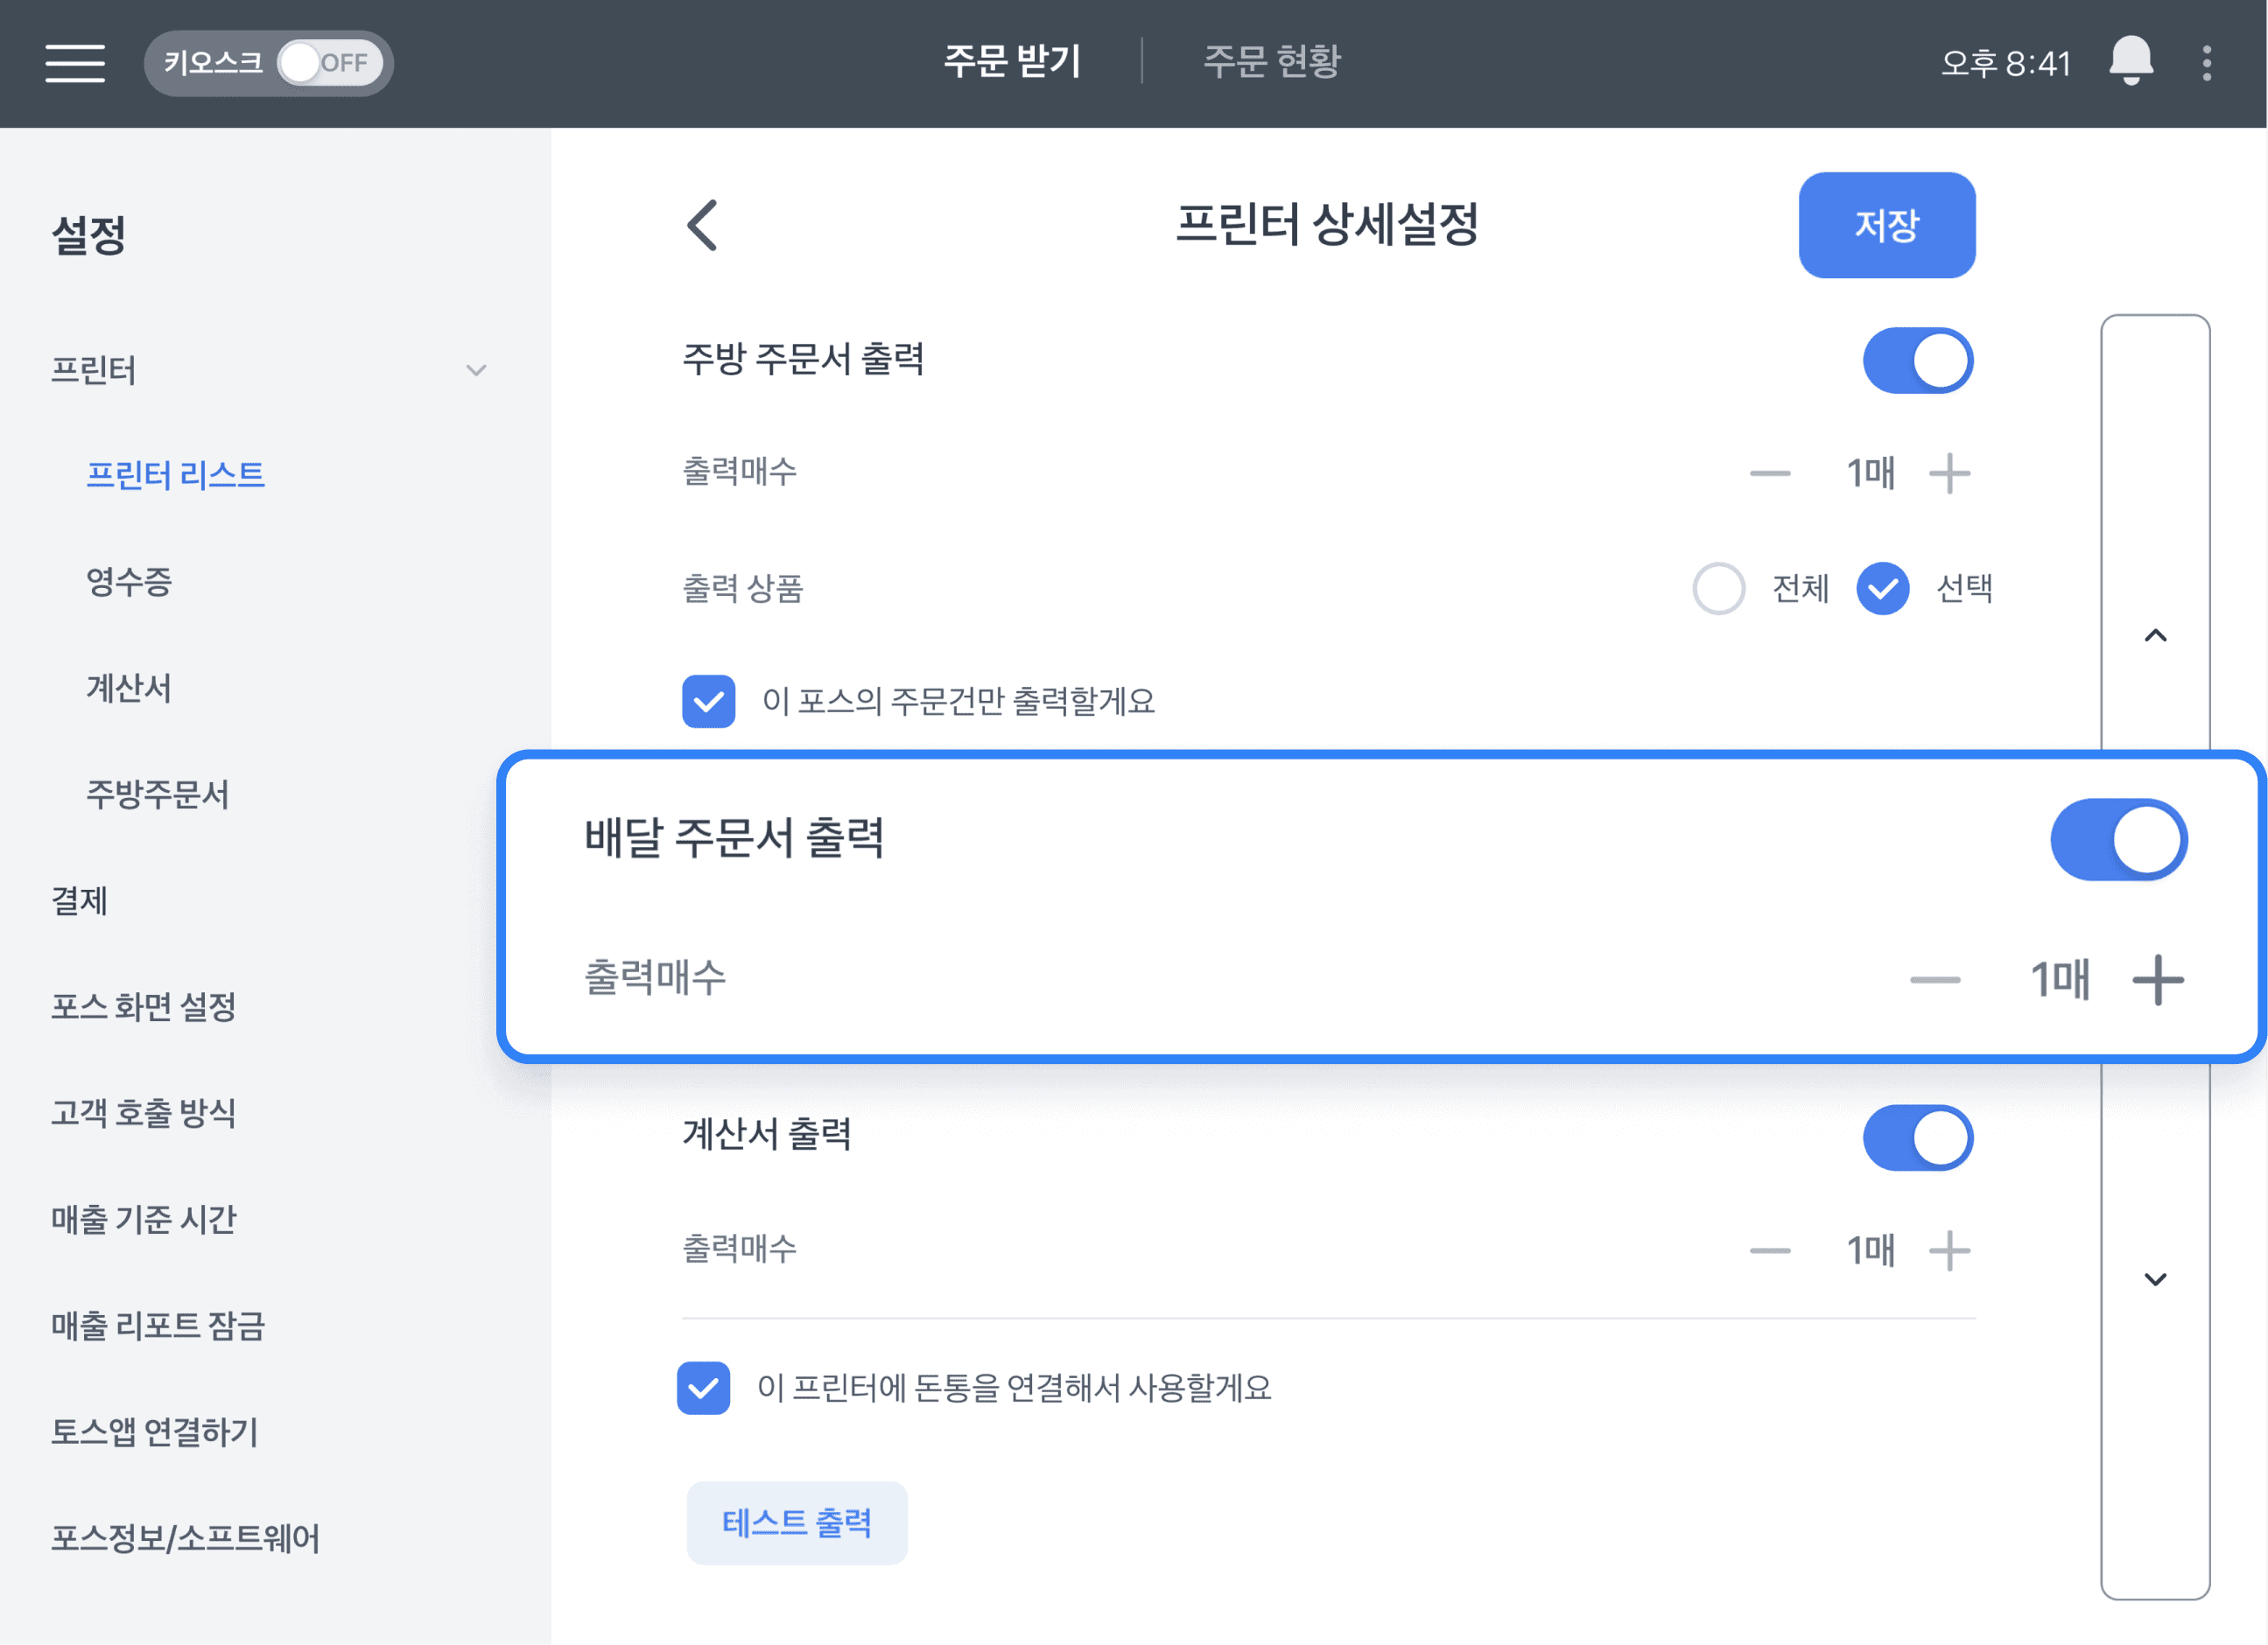Click the 저장 save button

1886,225
